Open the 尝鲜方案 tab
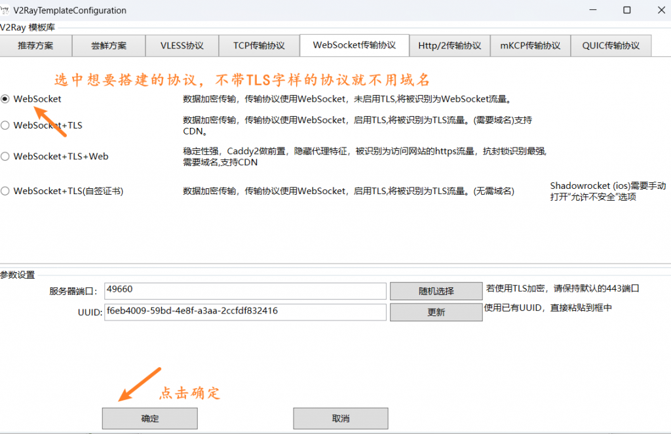This screenshot has height=434, width=671. click(109, 46)
